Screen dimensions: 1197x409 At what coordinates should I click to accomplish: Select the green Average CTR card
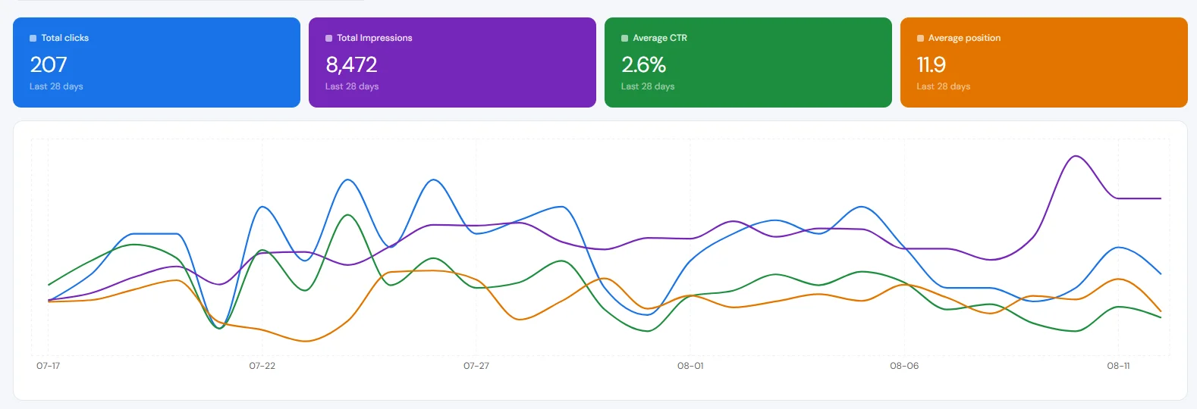coord(748,62)
